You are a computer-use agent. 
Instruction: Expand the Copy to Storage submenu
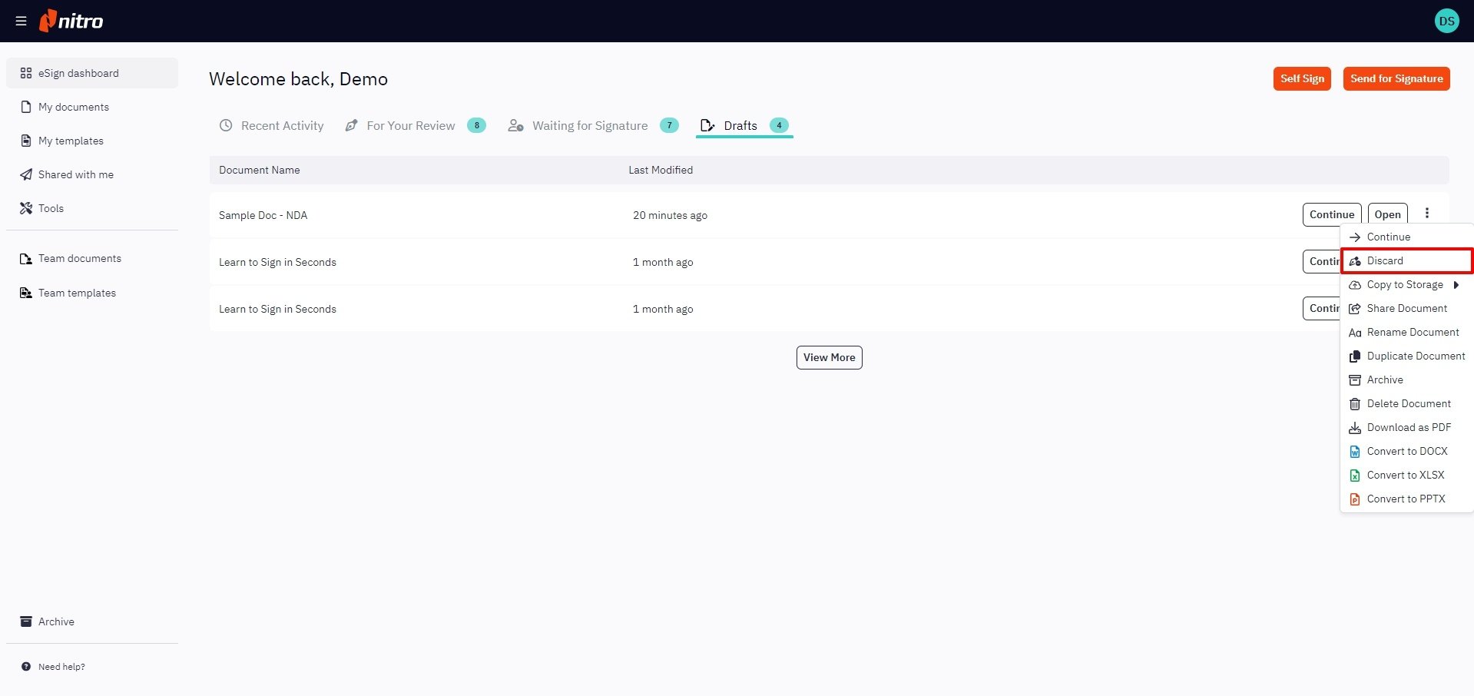point(1405,285)
